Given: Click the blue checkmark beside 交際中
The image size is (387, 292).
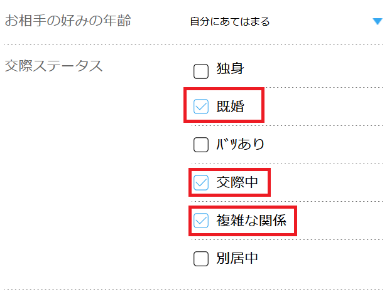Looking at the screenshot, I should [201, 182].
